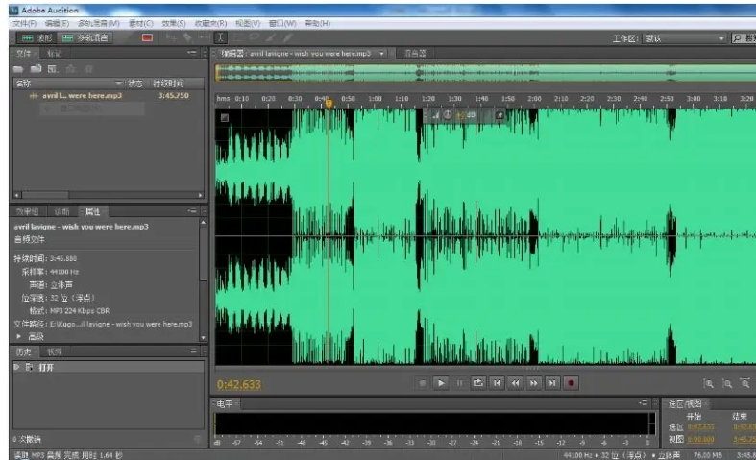The height and width of the screenshot is (460, 756).
Task: Click the New File icon in Files panel
Action: click(53, 69)
